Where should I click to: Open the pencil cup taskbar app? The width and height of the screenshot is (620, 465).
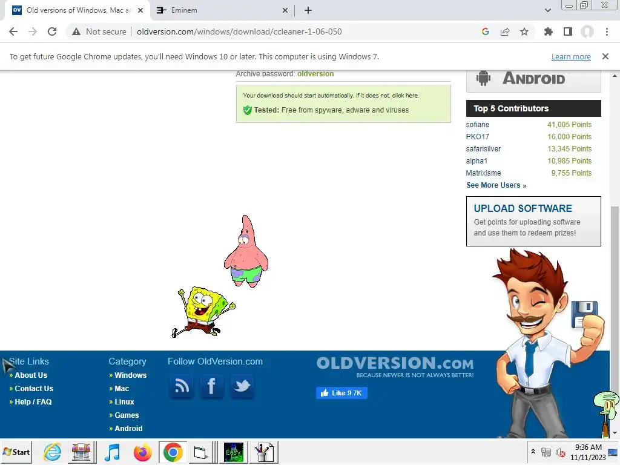tap(263, 452)
